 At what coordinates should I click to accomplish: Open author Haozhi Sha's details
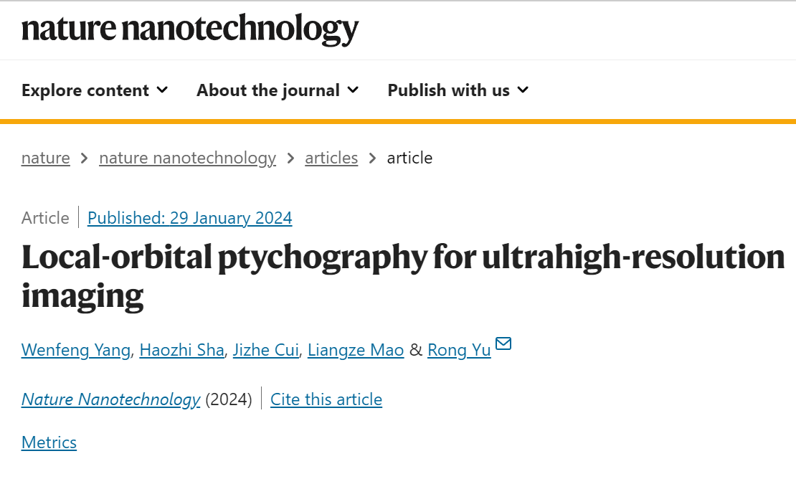tap(181, 350)
